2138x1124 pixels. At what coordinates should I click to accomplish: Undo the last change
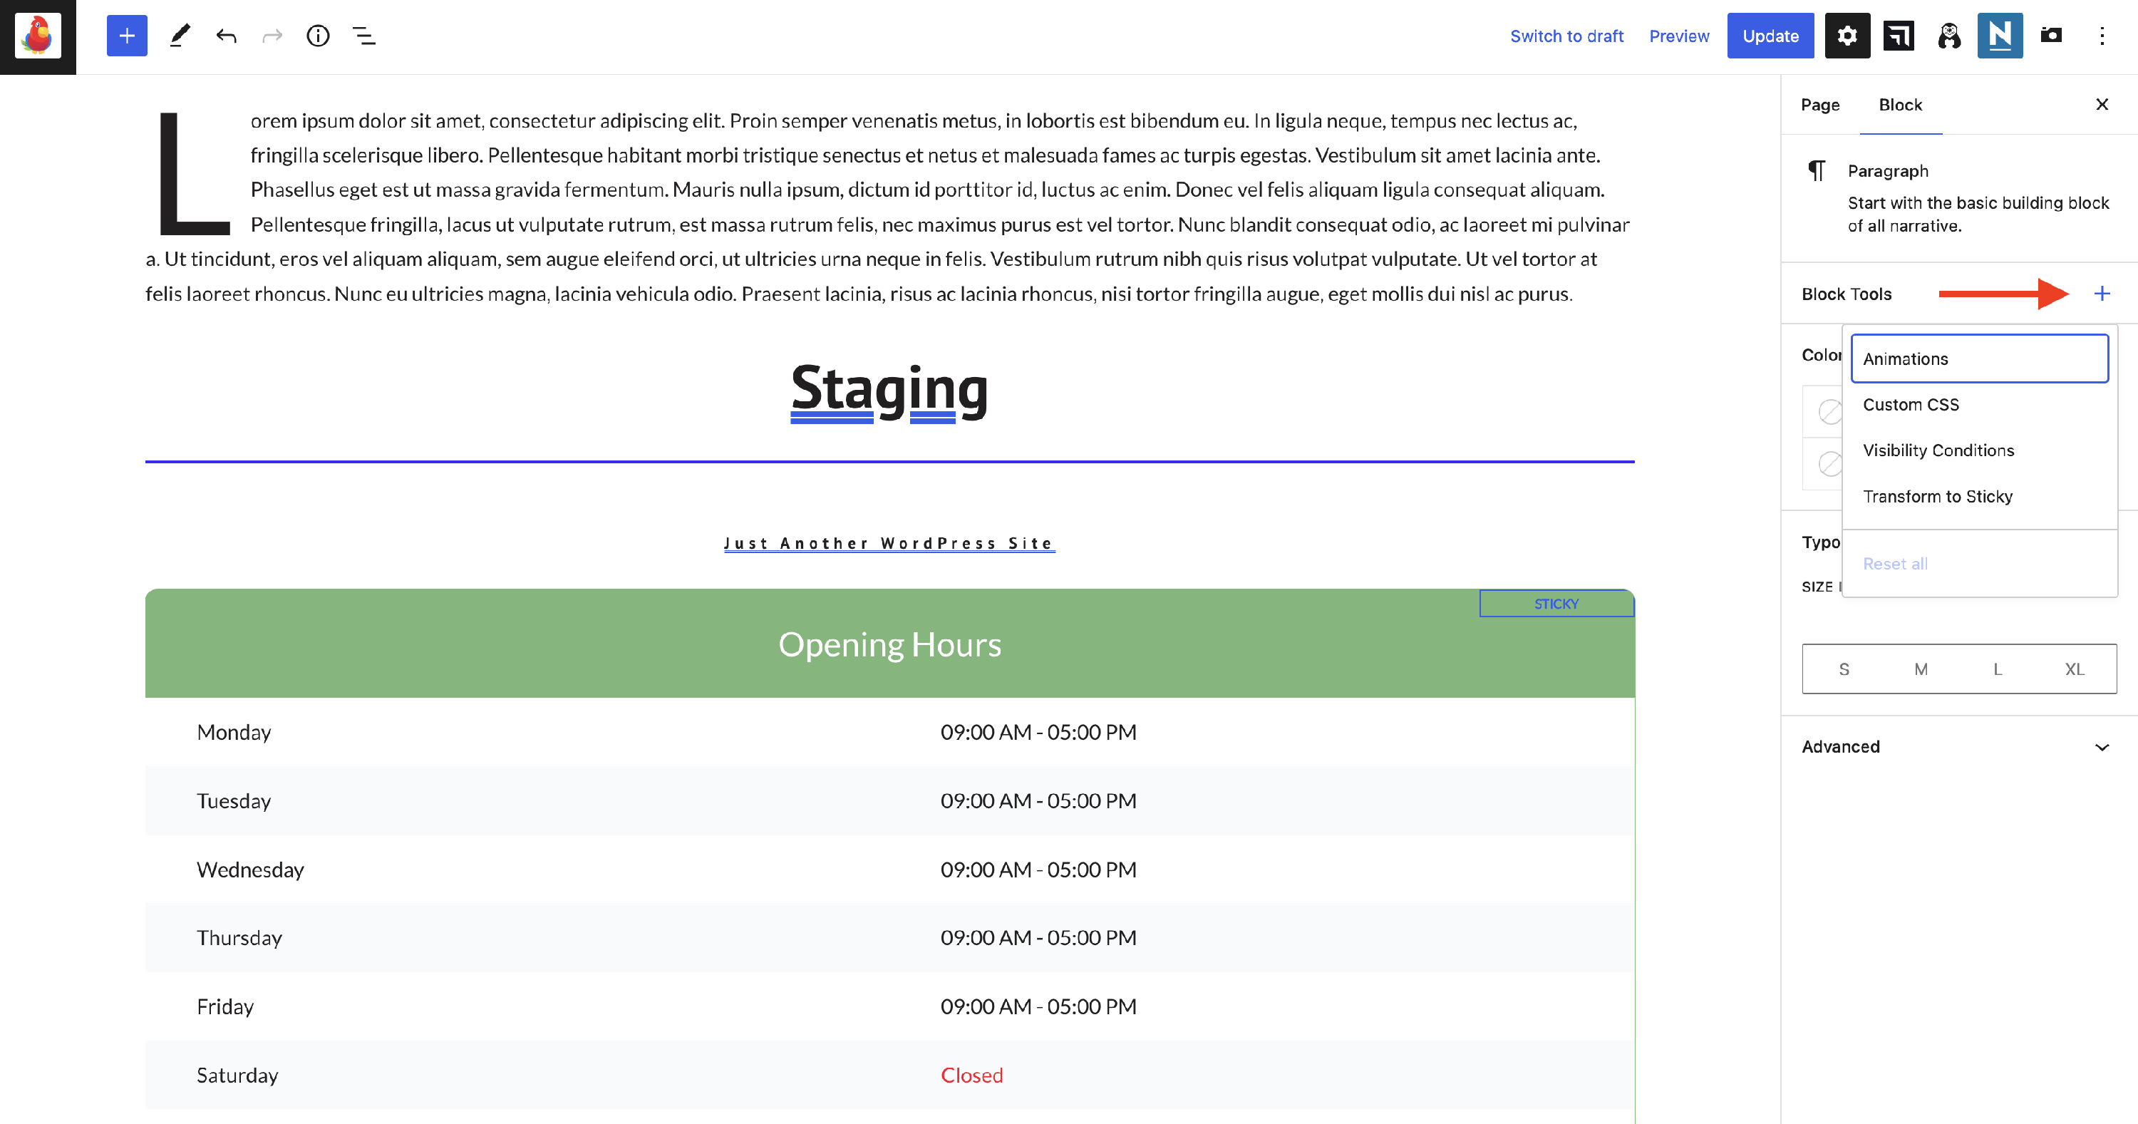point(226,36)
